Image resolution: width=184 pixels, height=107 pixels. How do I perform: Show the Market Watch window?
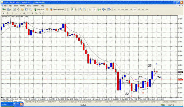tap(14, 9)
